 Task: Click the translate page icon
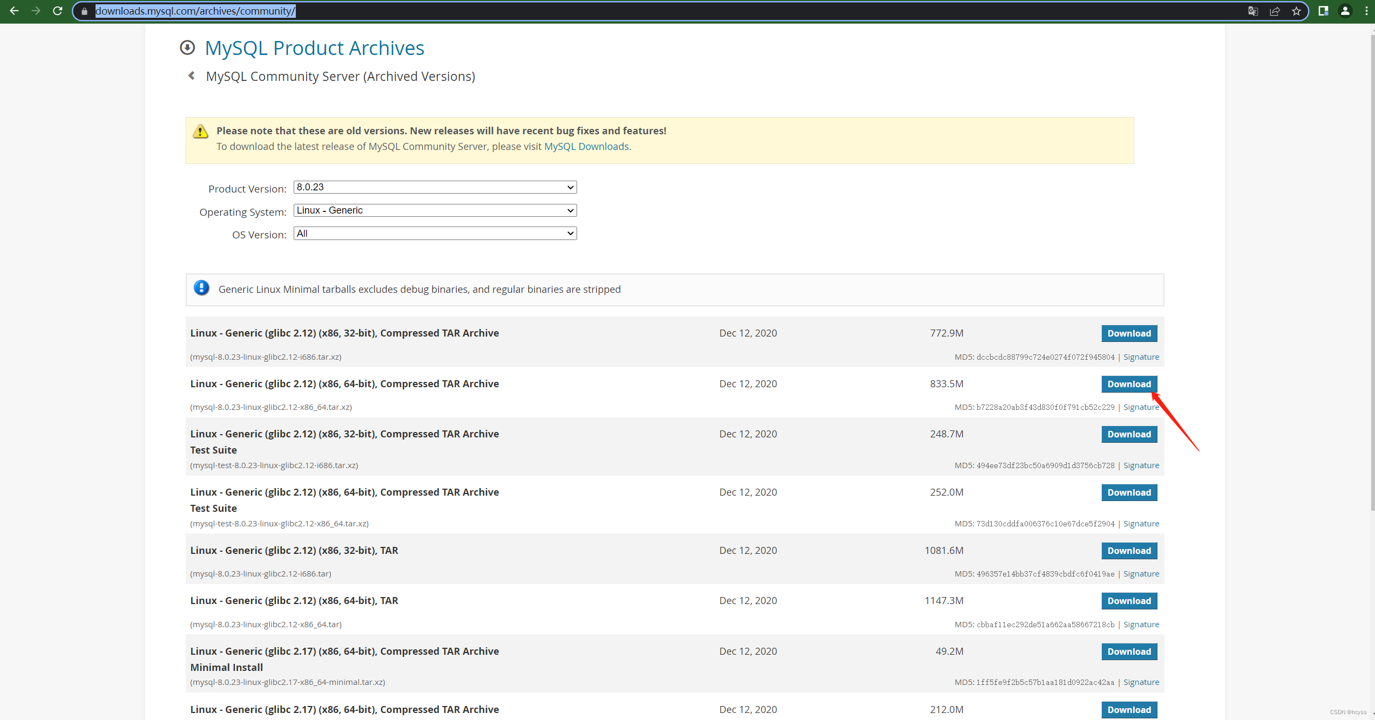tap(1253, 11)
